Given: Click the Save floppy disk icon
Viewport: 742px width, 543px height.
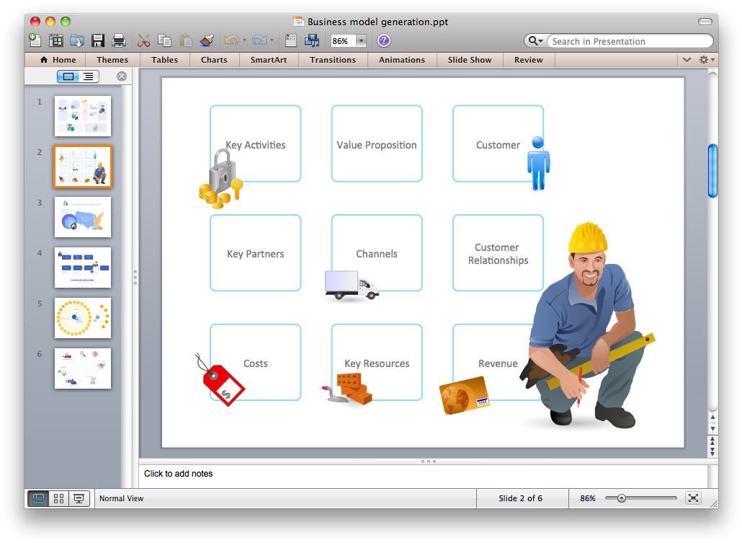Looking at the screenshot, I should (x=98, y=40).
